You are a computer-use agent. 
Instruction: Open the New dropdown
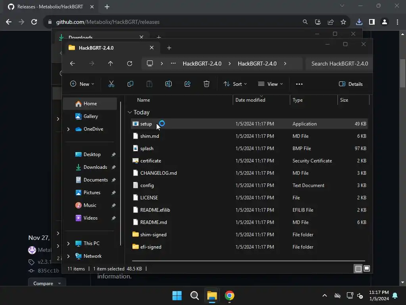[82, 84]
